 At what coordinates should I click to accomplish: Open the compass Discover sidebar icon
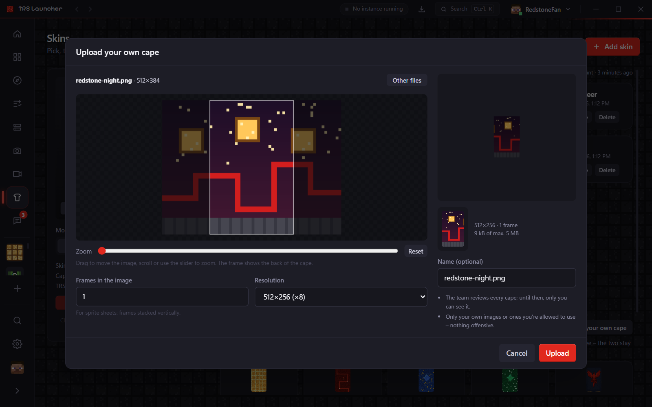[x=17, y=80]
